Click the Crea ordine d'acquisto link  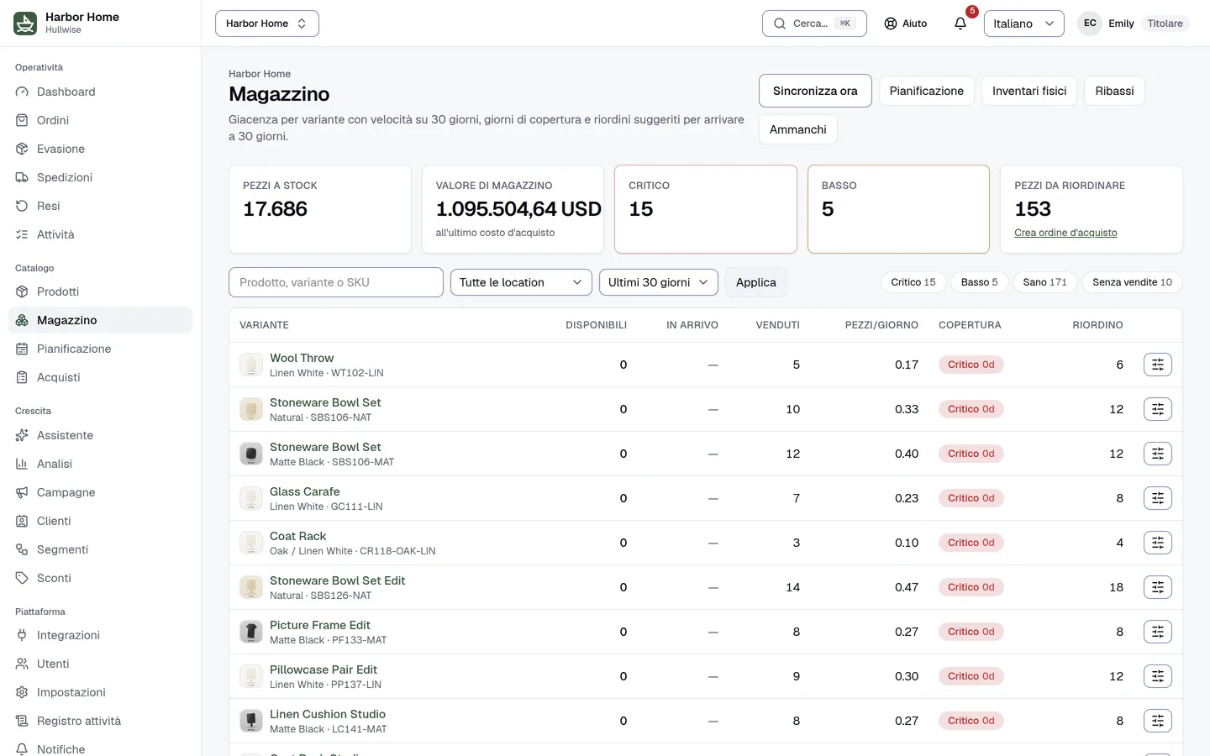coord(1065,233)
